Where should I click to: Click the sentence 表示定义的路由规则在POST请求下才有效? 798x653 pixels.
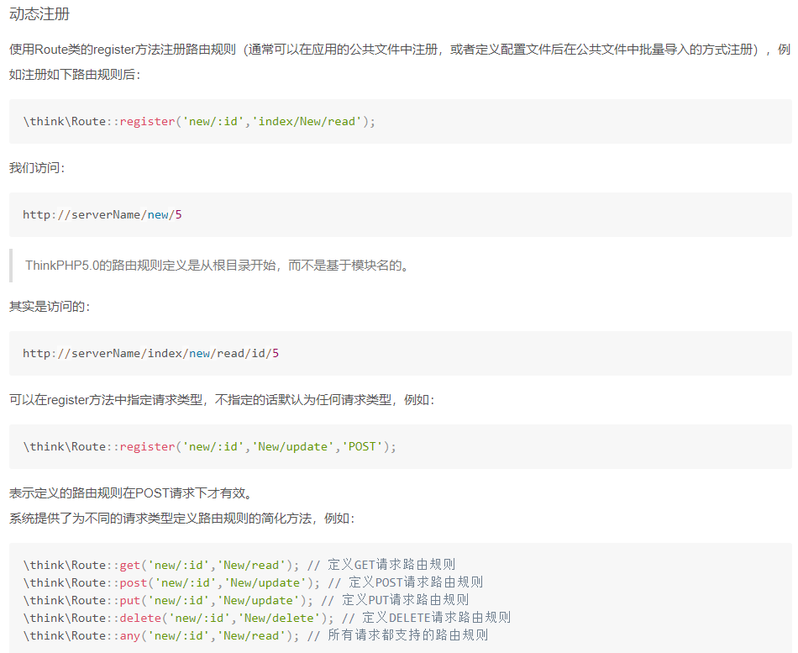130,493
